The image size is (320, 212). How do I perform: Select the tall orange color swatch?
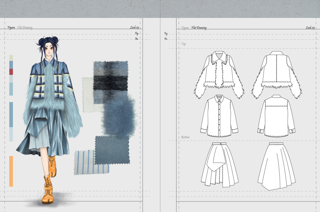(x=11, y=171)
